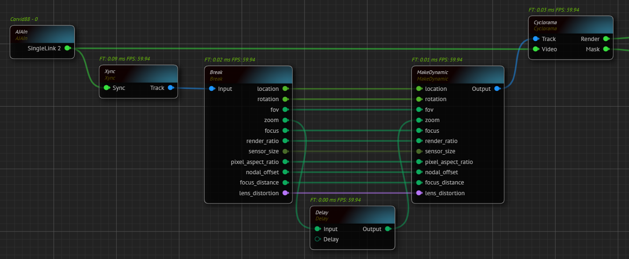Click the Sync input pin on Xync node
Viewport: 629px width, 259px height.
pos(106,88)
